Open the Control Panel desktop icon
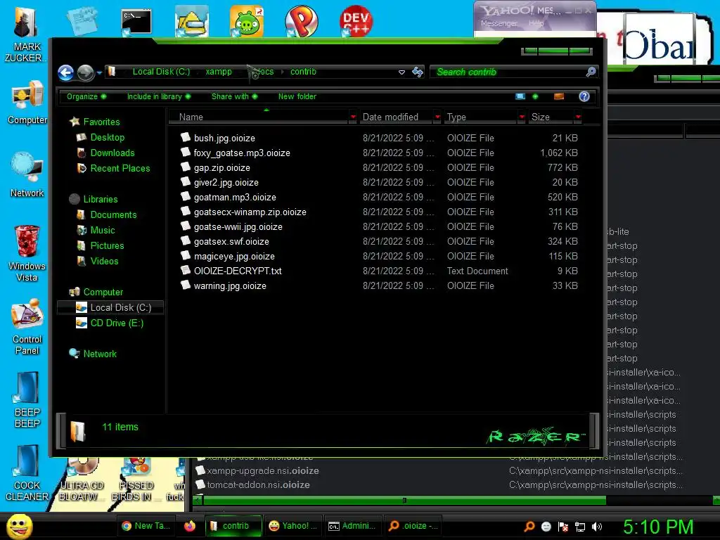The image size is (720, 540). point(27,327)
